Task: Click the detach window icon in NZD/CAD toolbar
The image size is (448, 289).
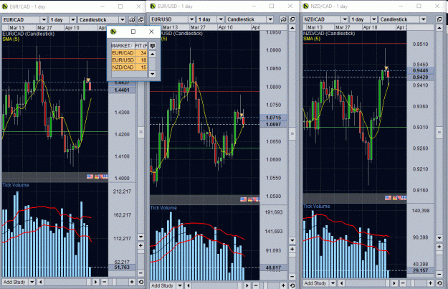Action: 439,19
